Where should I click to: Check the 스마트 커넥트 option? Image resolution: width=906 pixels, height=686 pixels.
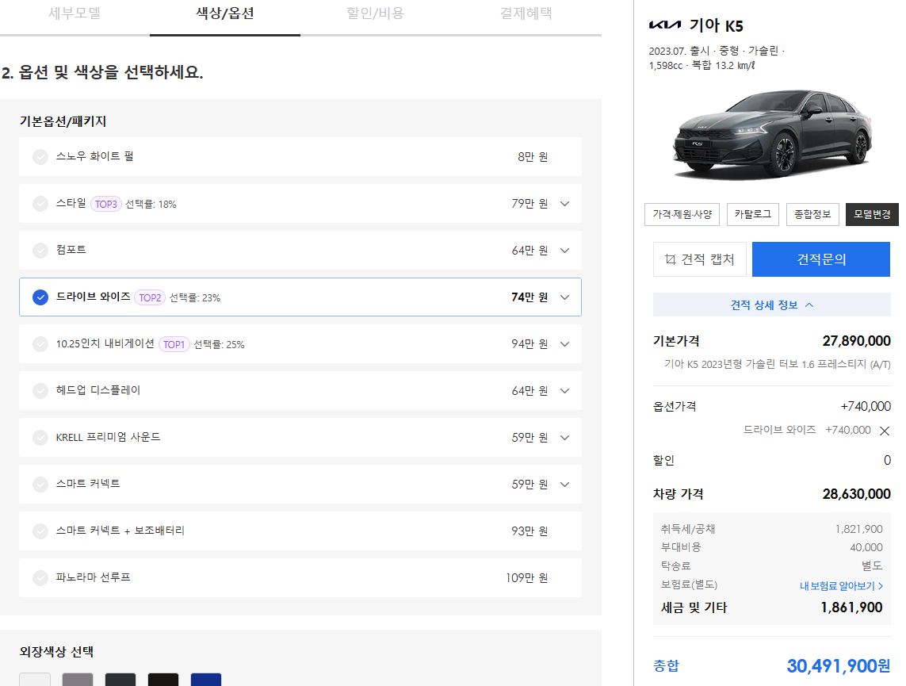(x=40, y=485)
